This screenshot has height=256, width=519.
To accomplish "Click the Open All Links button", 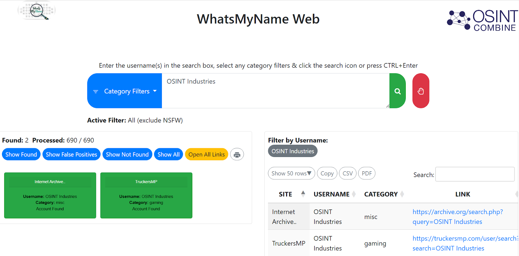I will 206,154.
